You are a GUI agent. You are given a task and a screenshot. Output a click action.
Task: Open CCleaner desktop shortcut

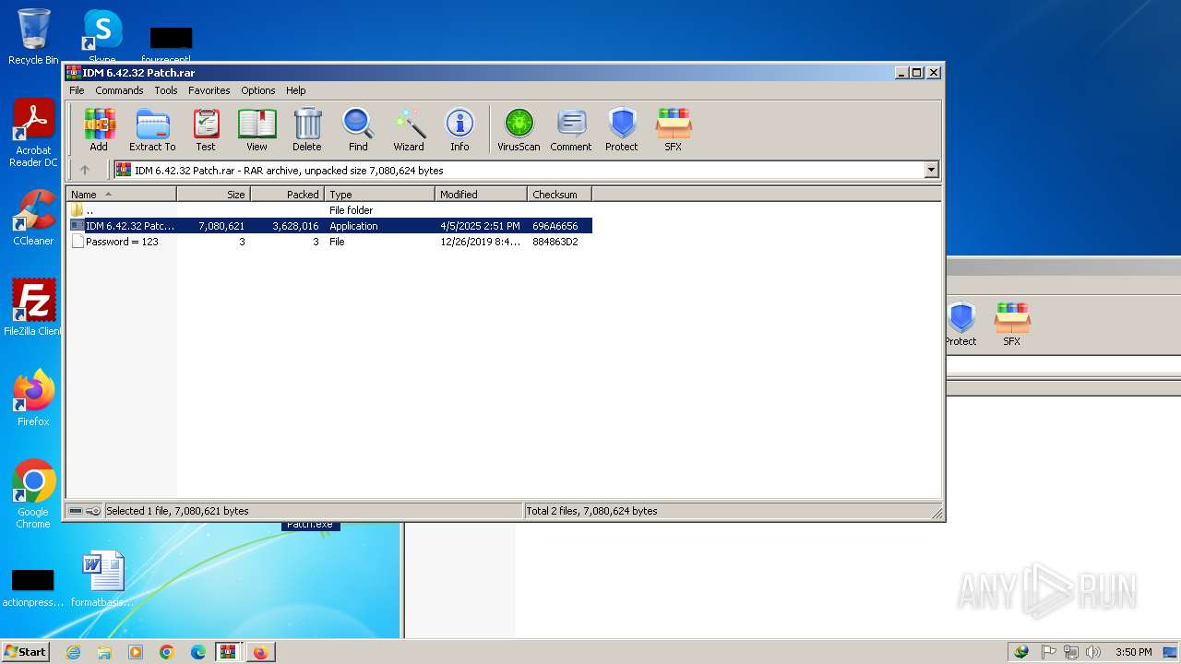coord(33,218)
